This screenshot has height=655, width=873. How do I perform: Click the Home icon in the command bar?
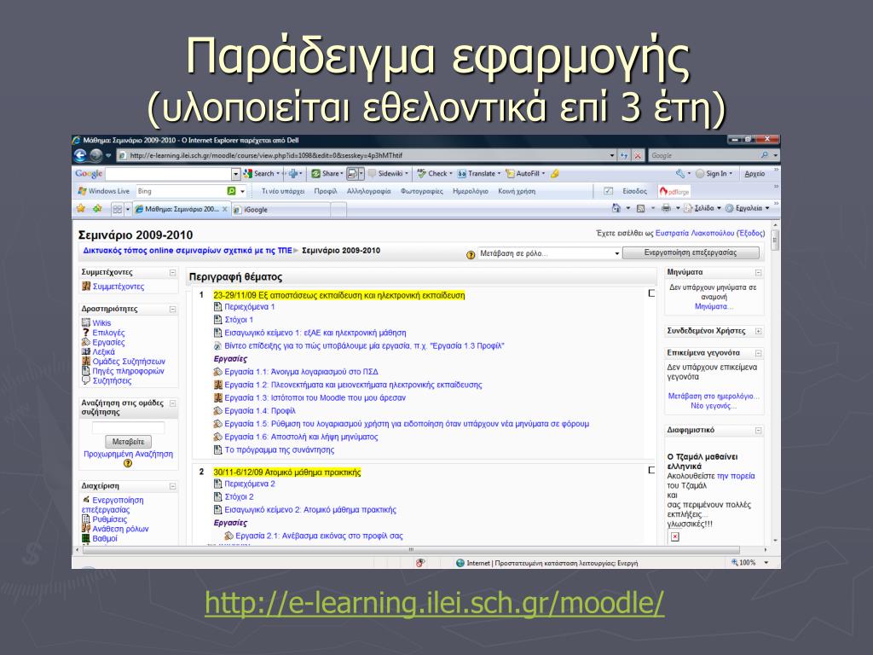click(616, 208)
